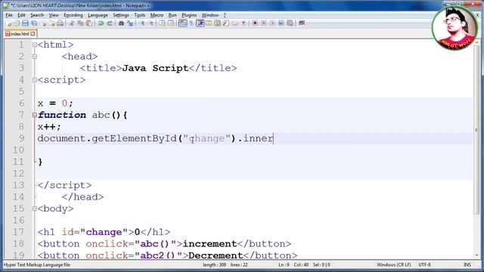Open the User Defined Language icon

click(x=209, y=23)
